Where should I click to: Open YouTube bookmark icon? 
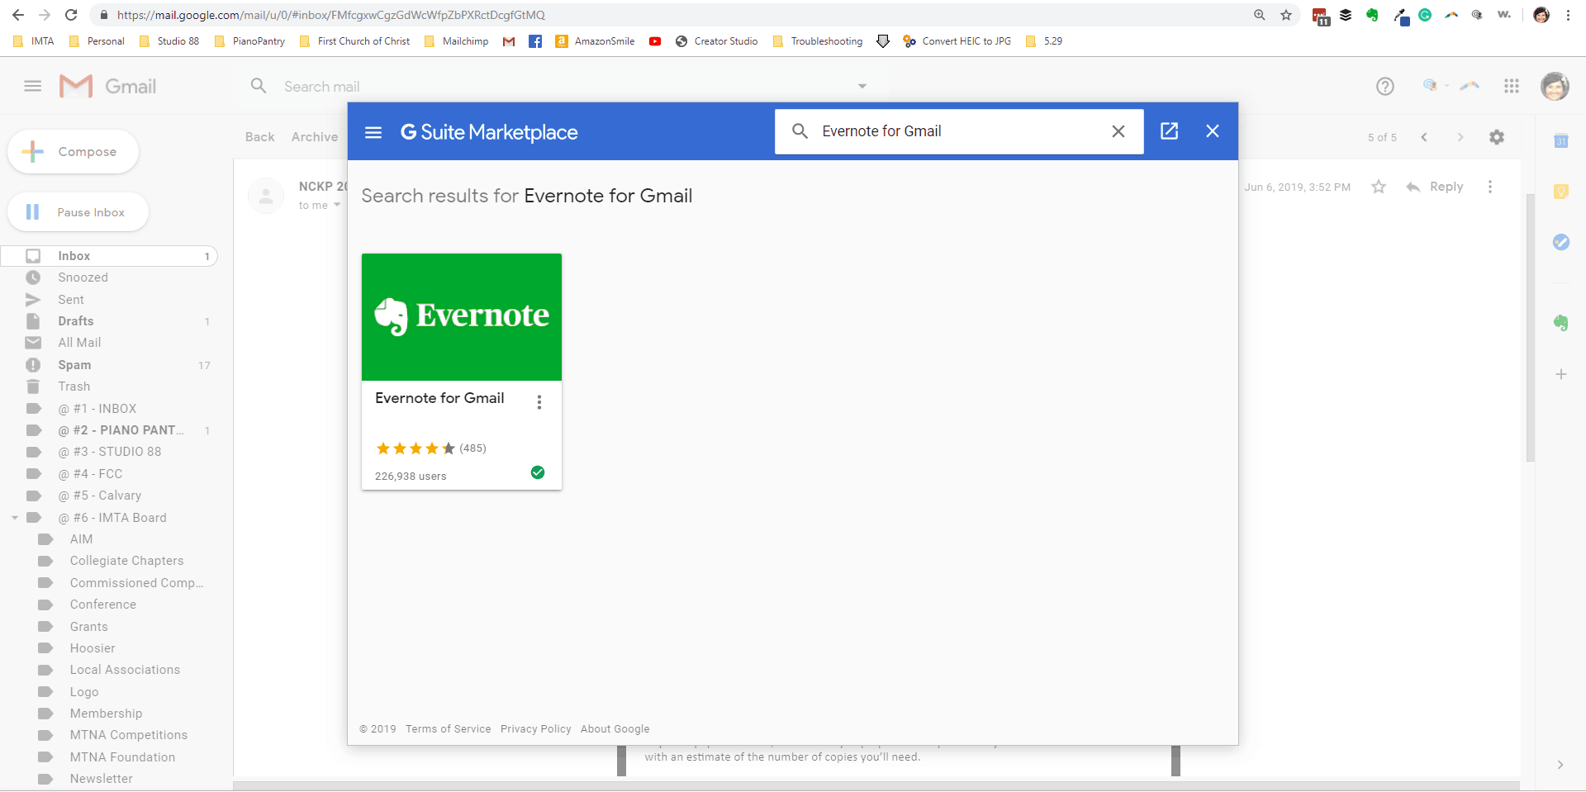click(x=655, y=41)
